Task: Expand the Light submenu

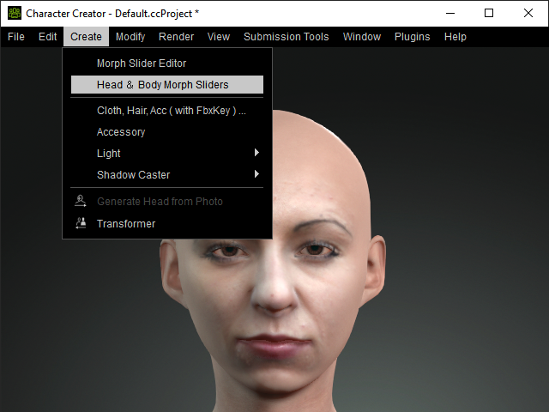Action: (167, 154)
